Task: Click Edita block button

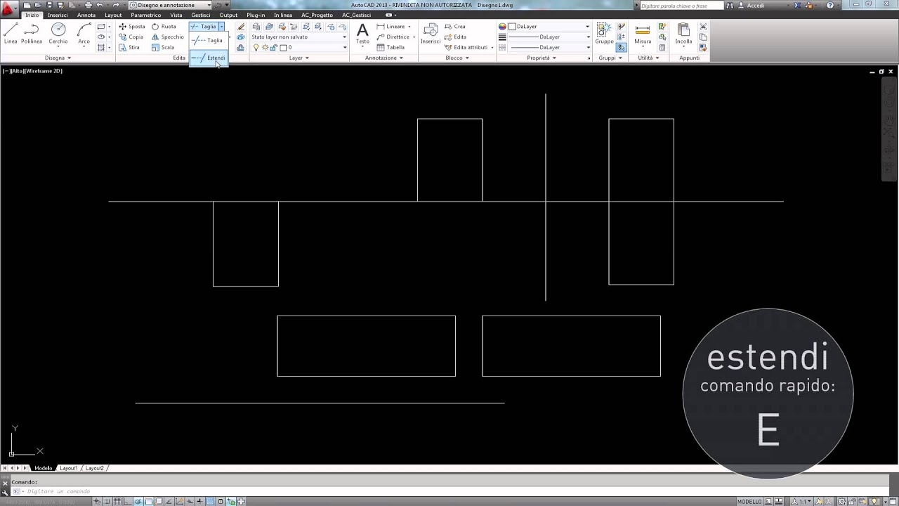Action: pyautogui.click(x=455, y=37)
